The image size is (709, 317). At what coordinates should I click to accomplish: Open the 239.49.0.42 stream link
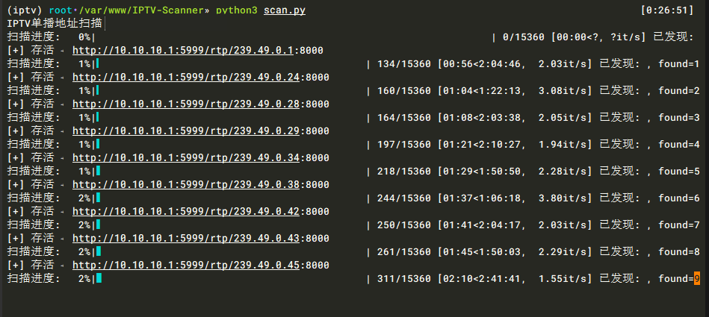coord(189,211)
